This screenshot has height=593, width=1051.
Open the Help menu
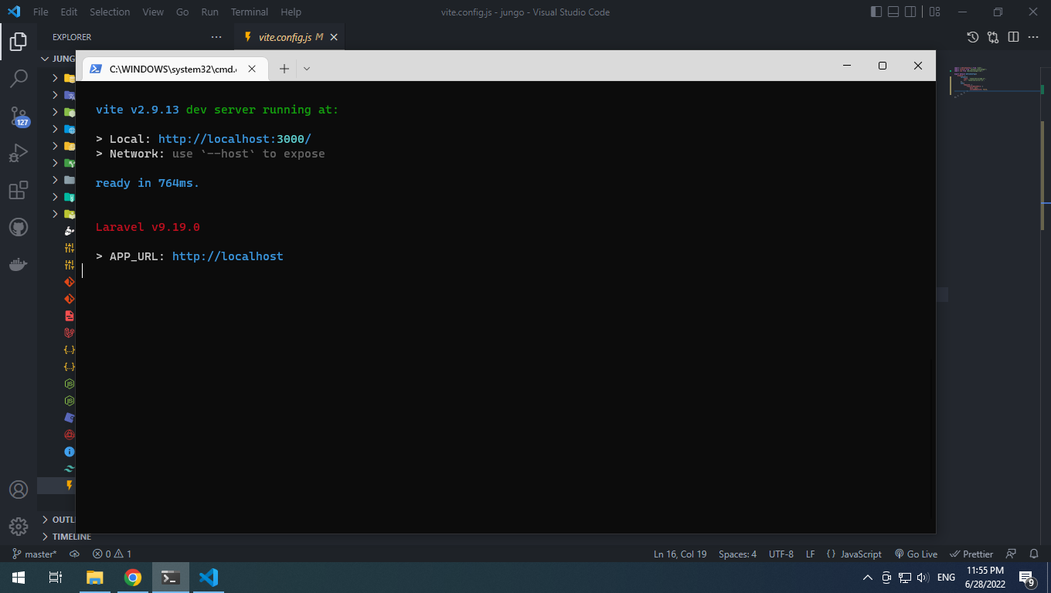click(x=291, y=12)
